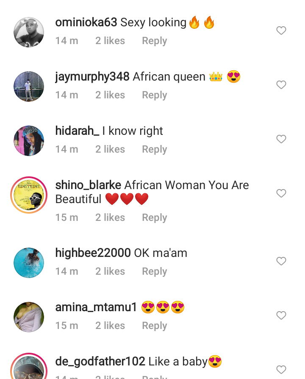Open highbee22000's pool profile picture
The image size is (305, 379).
click(x=29, y=263)
